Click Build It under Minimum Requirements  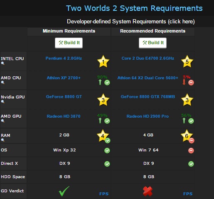[69, 43]
